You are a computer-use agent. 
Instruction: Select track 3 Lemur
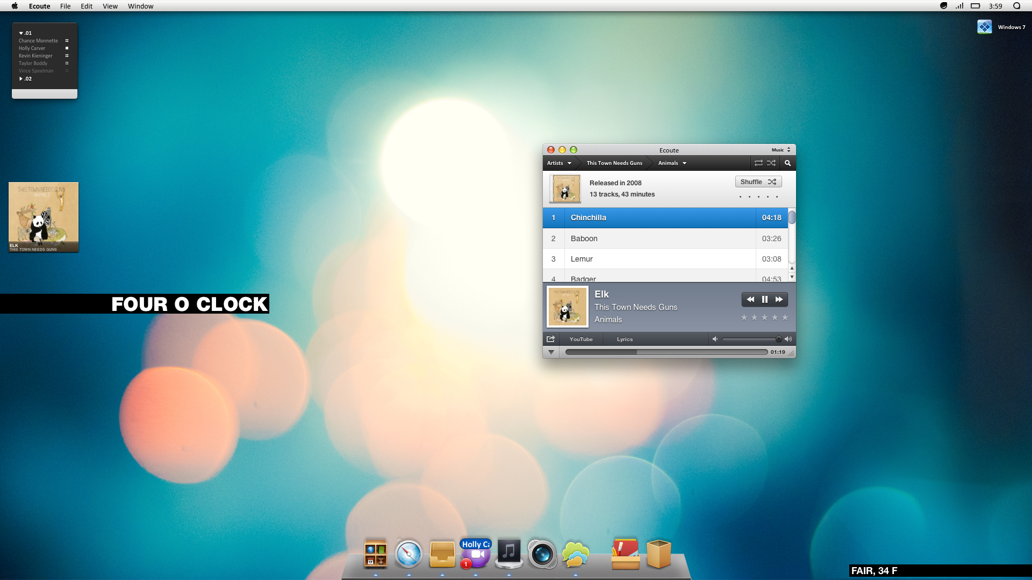665,259
